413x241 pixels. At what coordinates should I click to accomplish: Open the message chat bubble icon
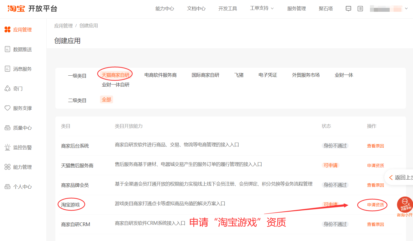[348, 9]
